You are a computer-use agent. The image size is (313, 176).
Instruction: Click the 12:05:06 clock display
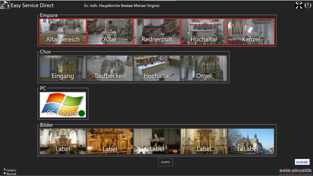coord(302,162)
